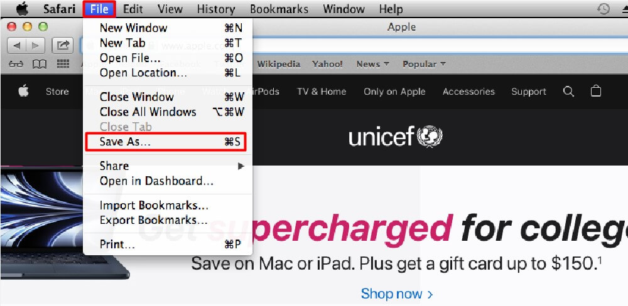Click the Safari forward arrow button
Image resolution: width=628 pixels, height=306 pixels.
tap(36, 46)
